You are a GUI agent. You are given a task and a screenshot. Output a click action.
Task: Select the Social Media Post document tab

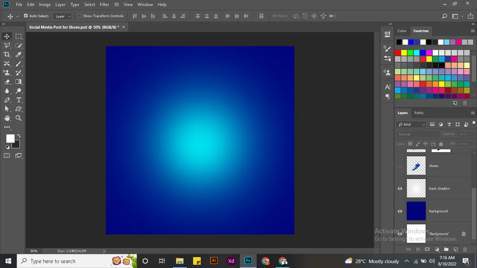tap(74, 27)
